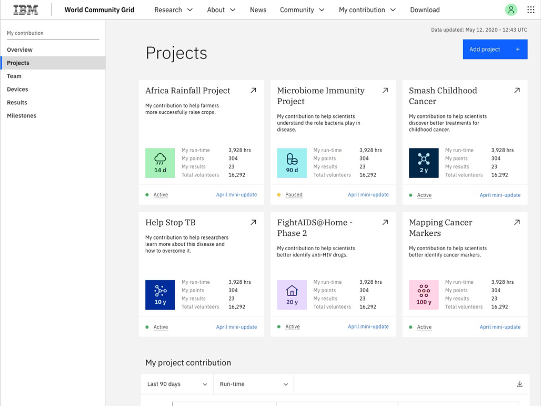The height and width of the screenshot is (406, 541).
Task: Click the dots 100 y tile
Action: (424, 295)
